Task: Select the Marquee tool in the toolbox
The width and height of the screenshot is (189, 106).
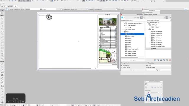Action: (2, 13)
